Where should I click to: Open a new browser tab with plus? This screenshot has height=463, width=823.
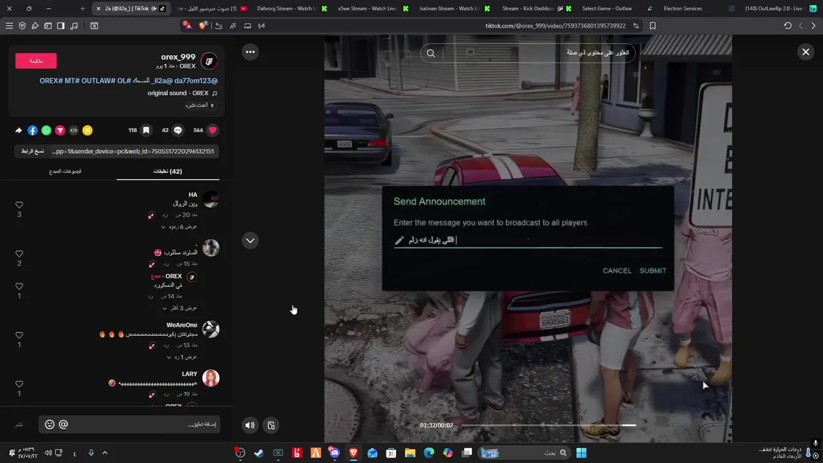pos(82,8)
